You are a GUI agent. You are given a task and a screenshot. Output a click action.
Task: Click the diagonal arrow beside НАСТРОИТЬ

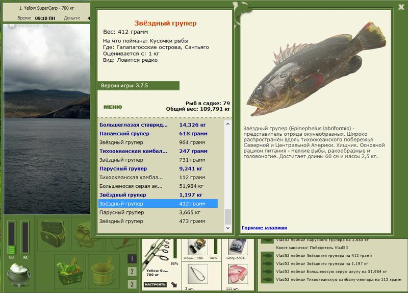point(174,285)
